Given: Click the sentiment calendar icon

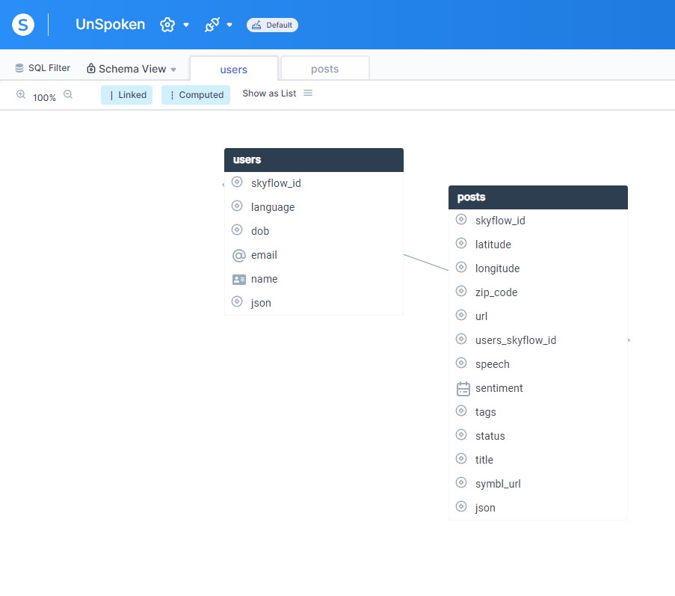Looking at the screenshot, I should [x=463, y=388].
